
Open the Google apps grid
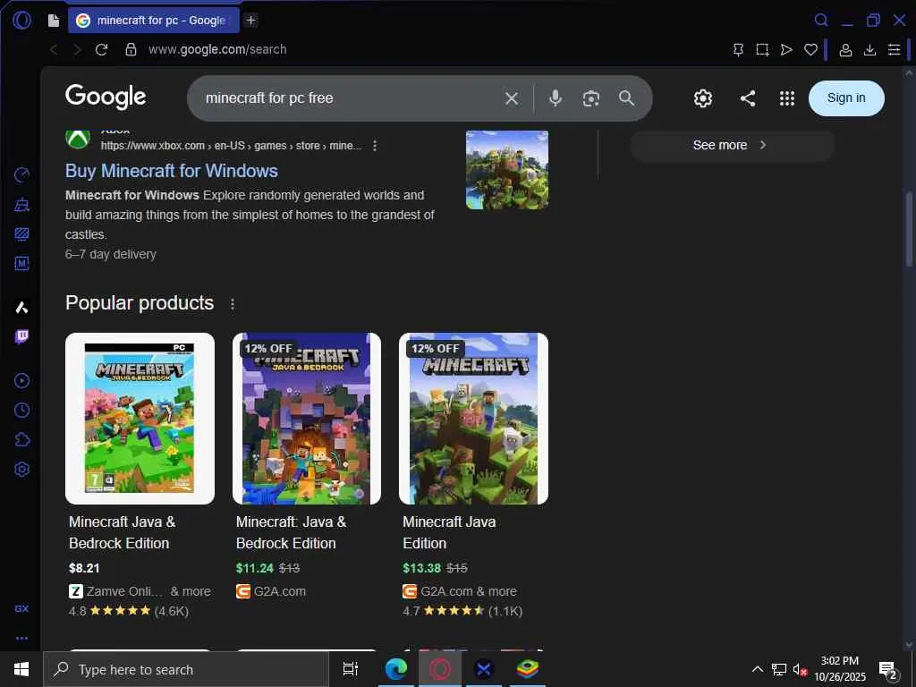[787, 98]
